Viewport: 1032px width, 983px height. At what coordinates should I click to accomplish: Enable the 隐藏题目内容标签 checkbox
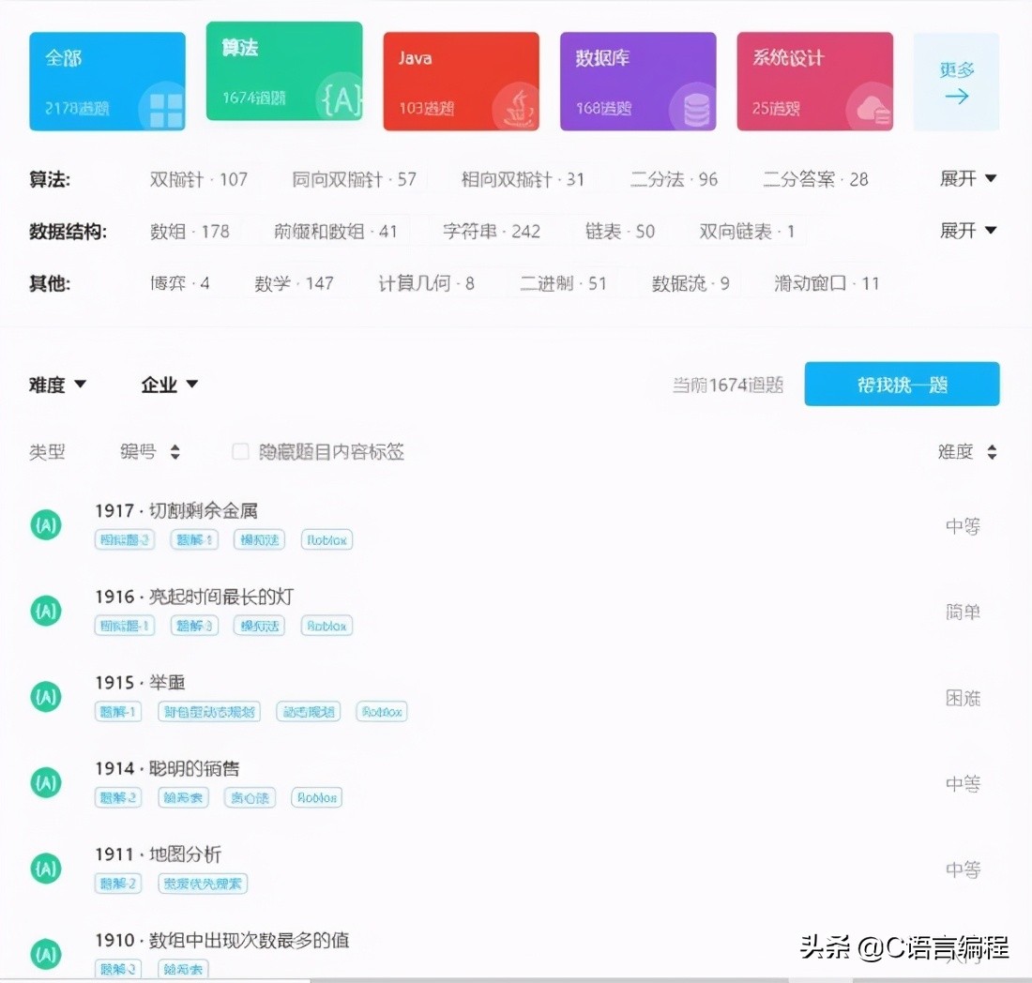click(x=238, y=451)
